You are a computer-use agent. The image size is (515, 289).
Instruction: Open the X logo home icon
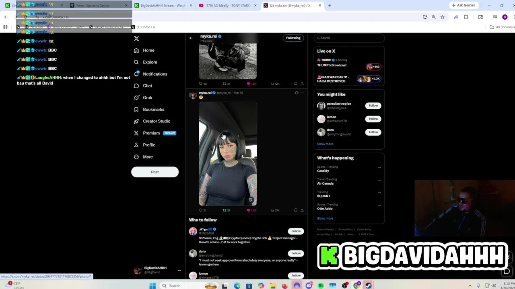click(136, 39)
